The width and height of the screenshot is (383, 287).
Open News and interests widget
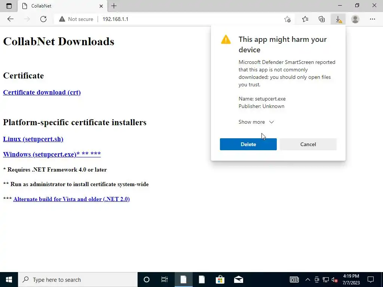tap(294, 280)
